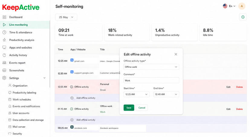250x137 pixels.
Task: Click the US flag language icon
Action: (x=225, y=6)
